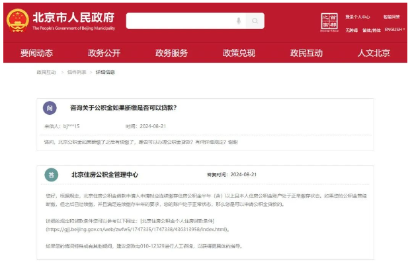Open the 人文北京 navigation item
This screenshot has height=266, width=410.
coord(374,53)
